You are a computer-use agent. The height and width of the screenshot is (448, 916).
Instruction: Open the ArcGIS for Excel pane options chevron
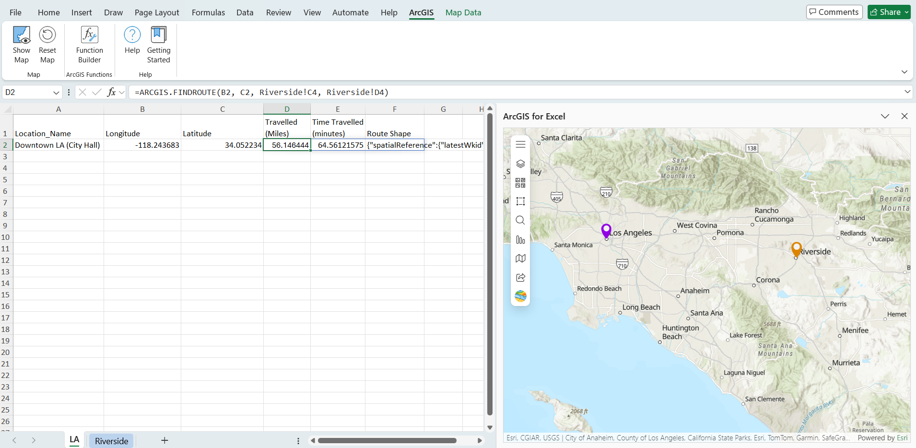coord(885,117)
